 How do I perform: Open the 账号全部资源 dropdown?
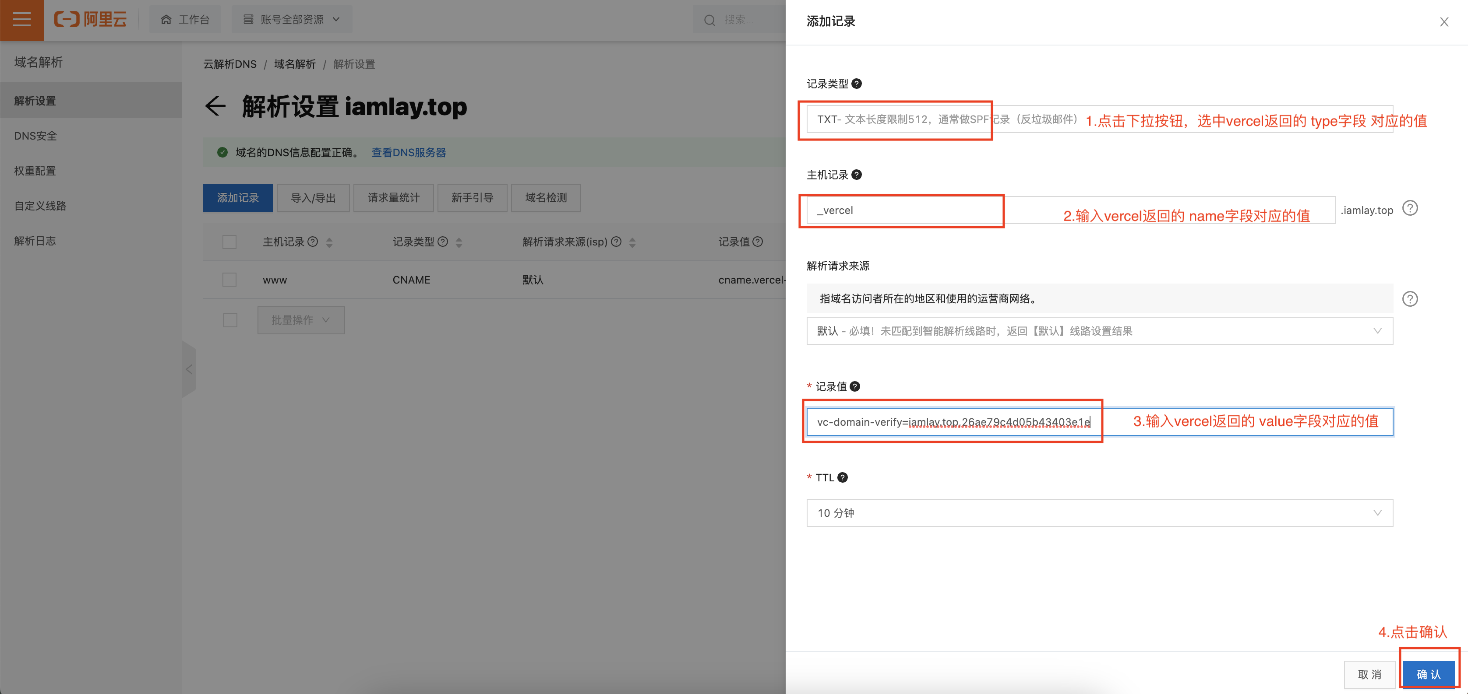click(x=292, y=20)
